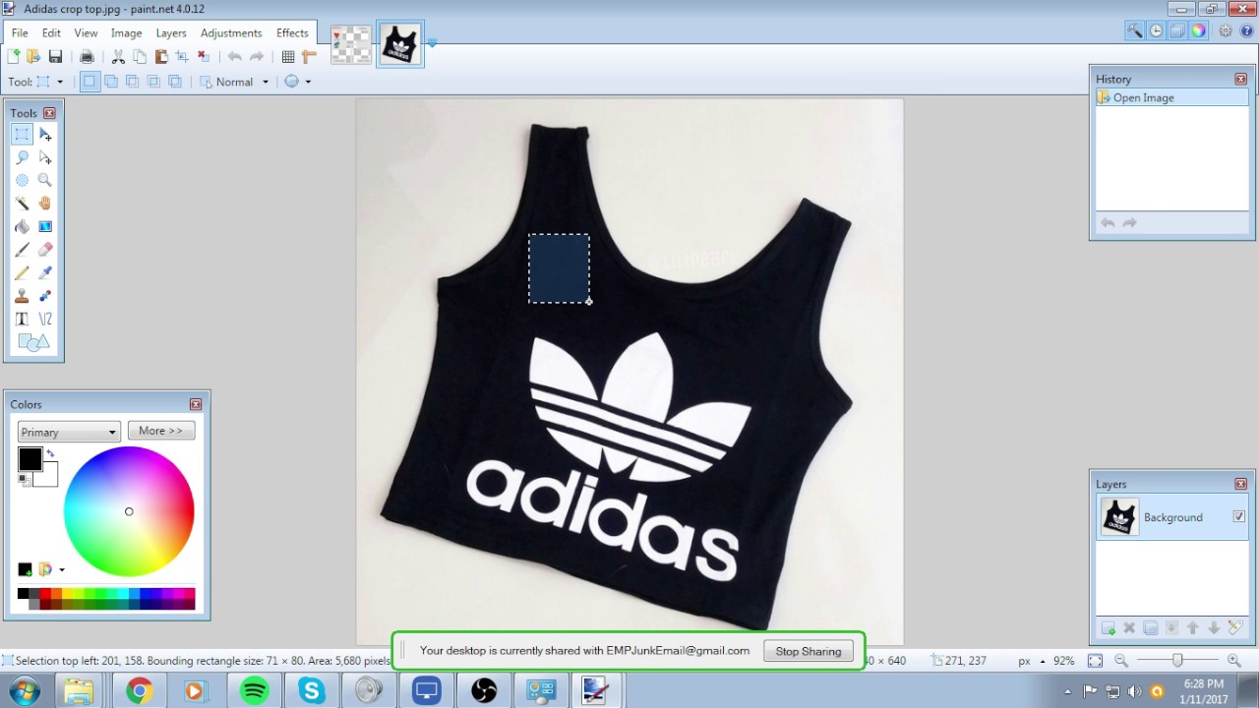The height and width of the screenshot is (708, 1259).
Task: Open the Image menu
Action: pyautogui.click(x=126, y=32)
